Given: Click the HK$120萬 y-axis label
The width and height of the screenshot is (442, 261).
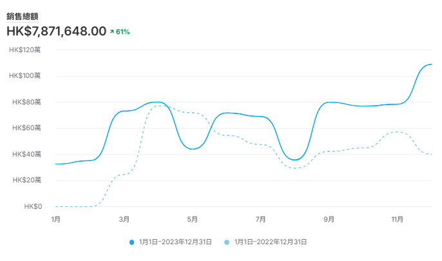Looking at the screenshot, I should 24,50.
